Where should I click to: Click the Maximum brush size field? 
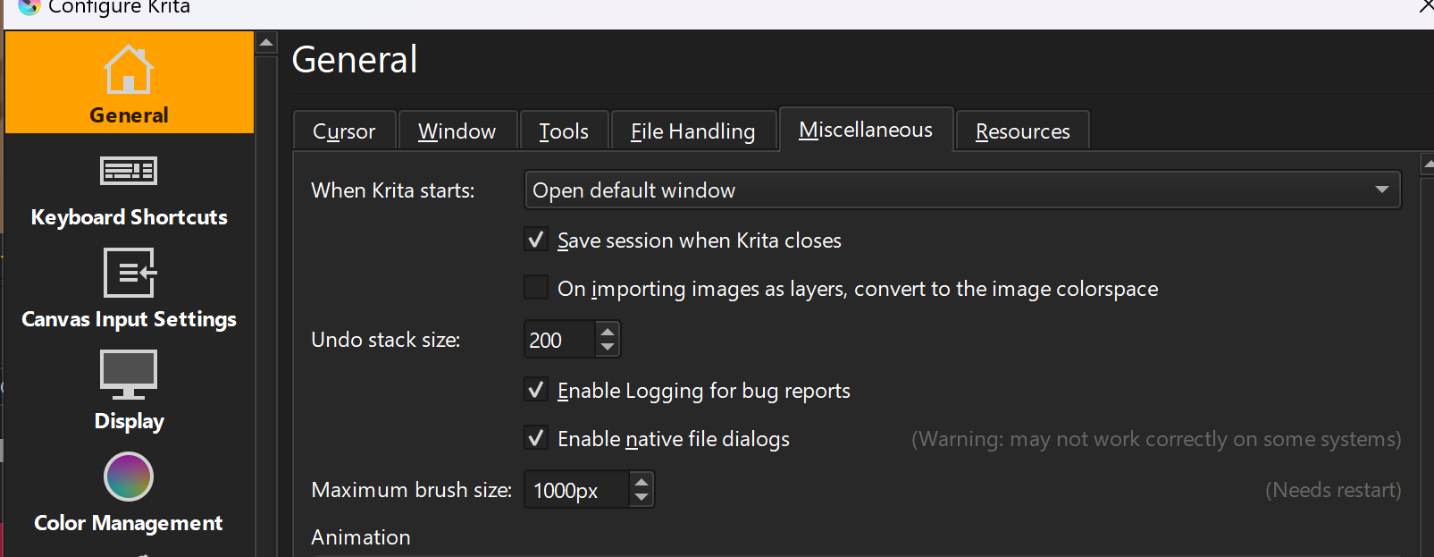coord(576,490)
